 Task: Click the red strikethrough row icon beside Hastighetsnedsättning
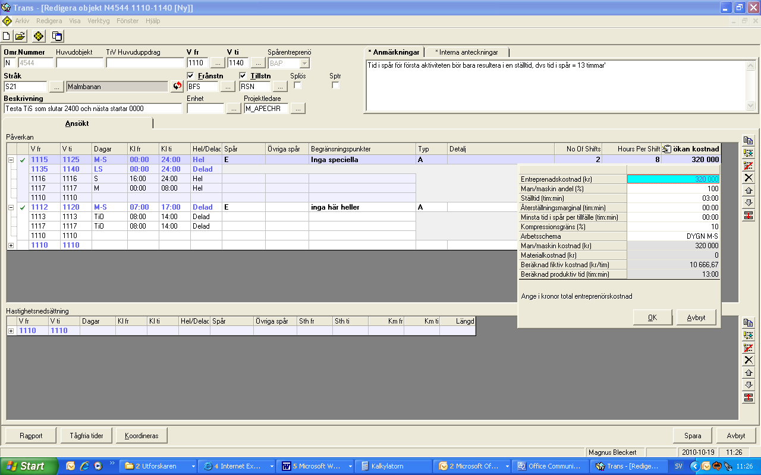749,348
